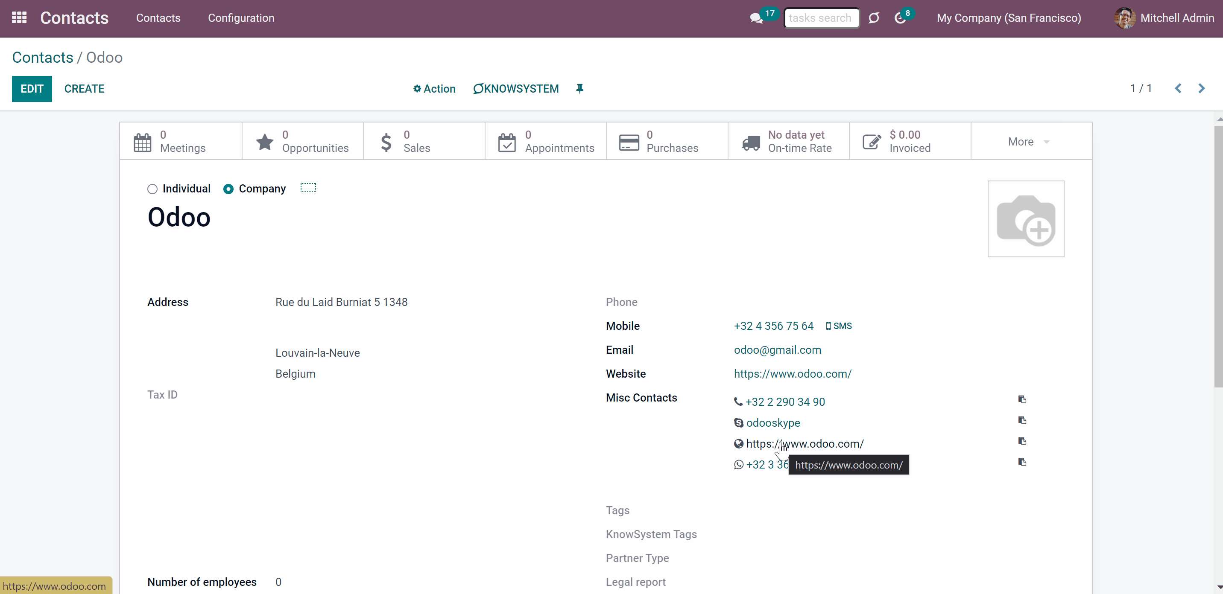Open the 0 Opportunities stat button
Screen dimensions: 1223x594
[303, 141]
